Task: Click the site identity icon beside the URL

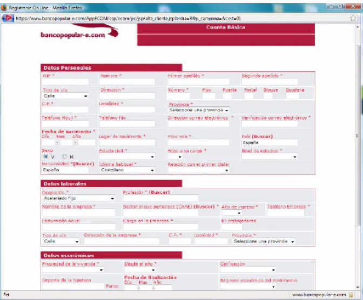Action: [8, 18]
